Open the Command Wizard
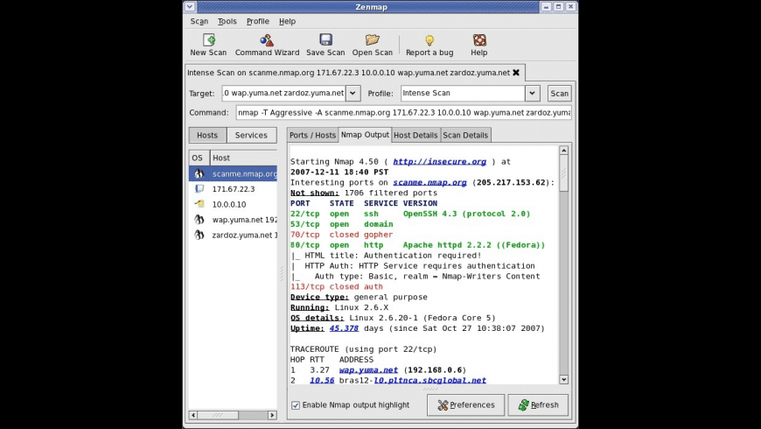Image resolution: width=761 pixels, height=429 pixels. pos(267,45)
